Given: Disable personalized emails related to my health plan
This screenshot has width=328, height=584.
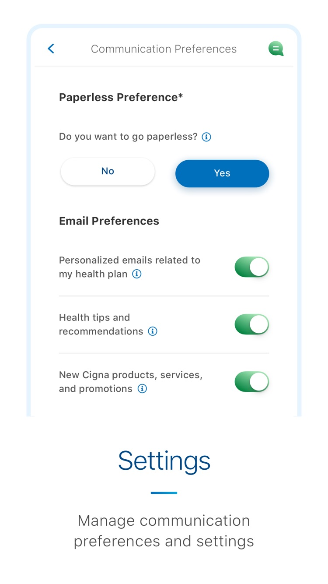Looking at the screenshot, I should tap(251, 267).
